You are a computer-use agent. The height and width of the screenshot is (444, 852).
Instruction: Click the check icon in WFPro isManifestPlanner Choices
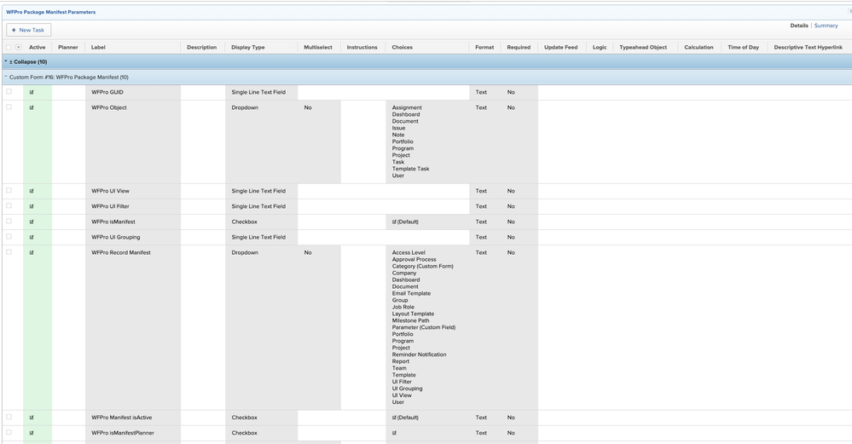pos(395,433)
